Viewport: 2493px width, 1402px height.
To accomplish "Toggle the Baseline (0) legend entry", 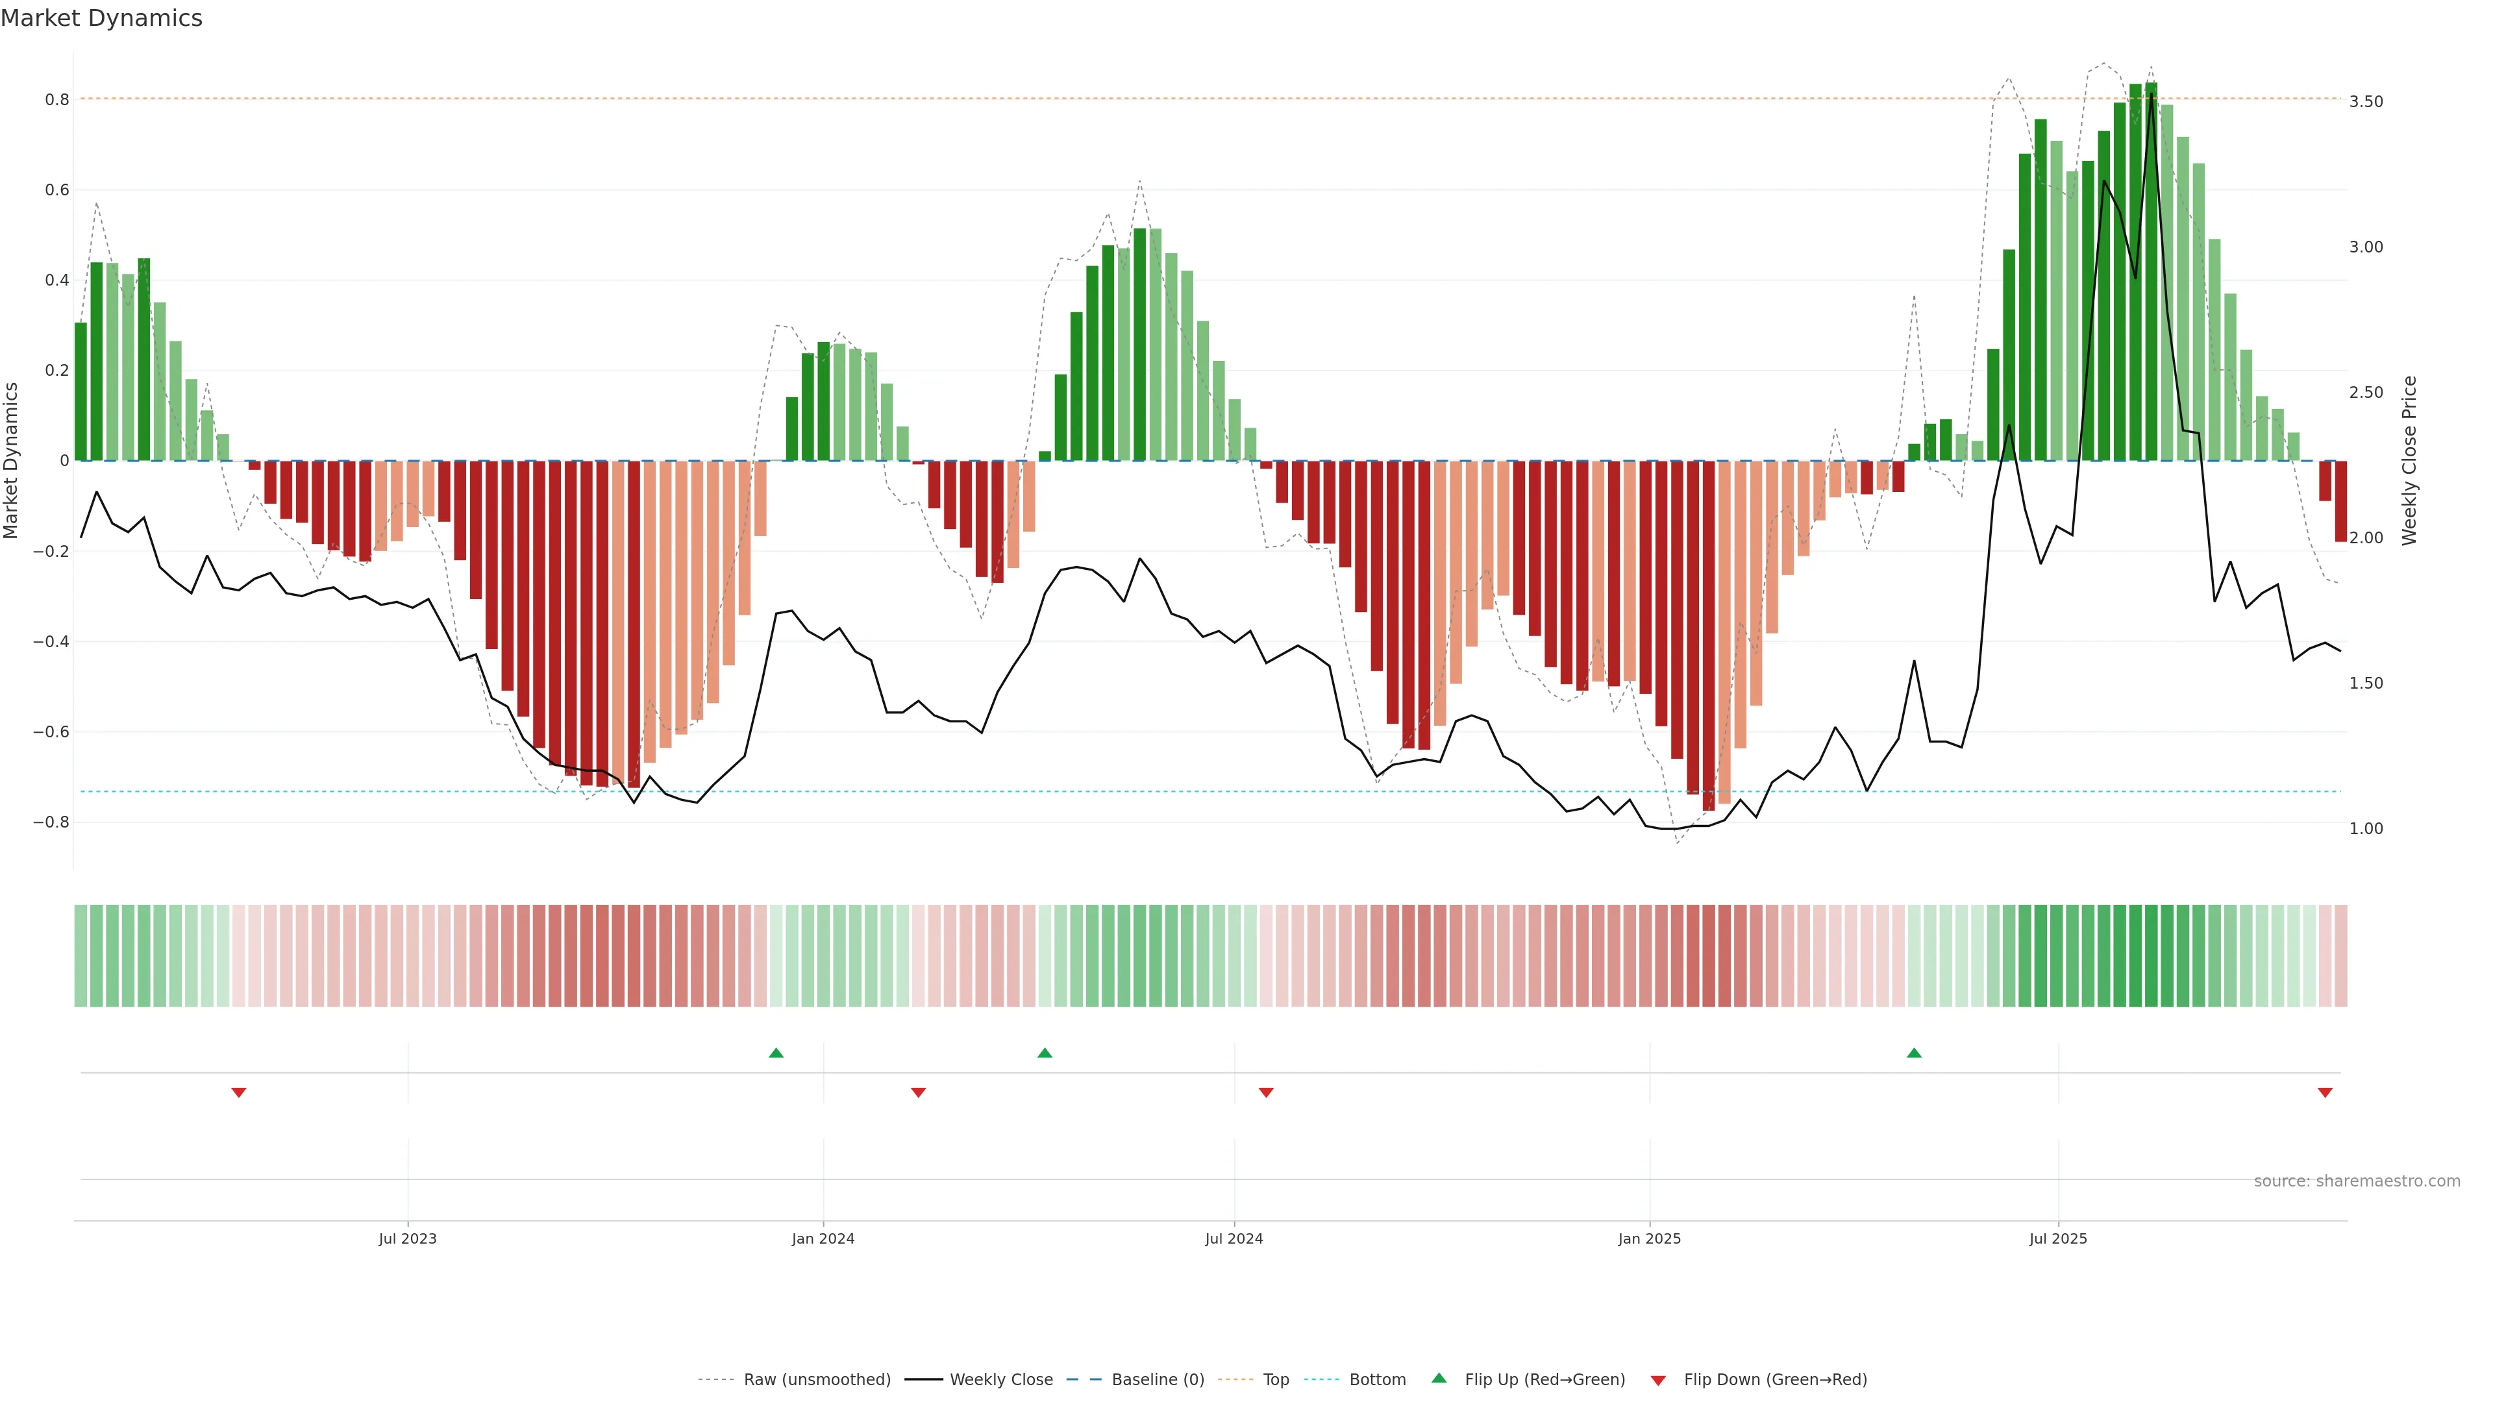I will (x=1158, y=1379).
